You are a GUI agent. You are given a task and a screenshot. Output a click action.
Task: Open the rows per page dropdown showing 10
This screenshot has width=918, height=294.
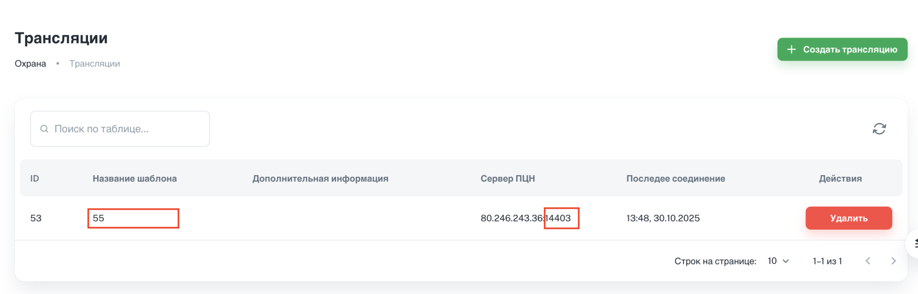click(x=778, y=261)
